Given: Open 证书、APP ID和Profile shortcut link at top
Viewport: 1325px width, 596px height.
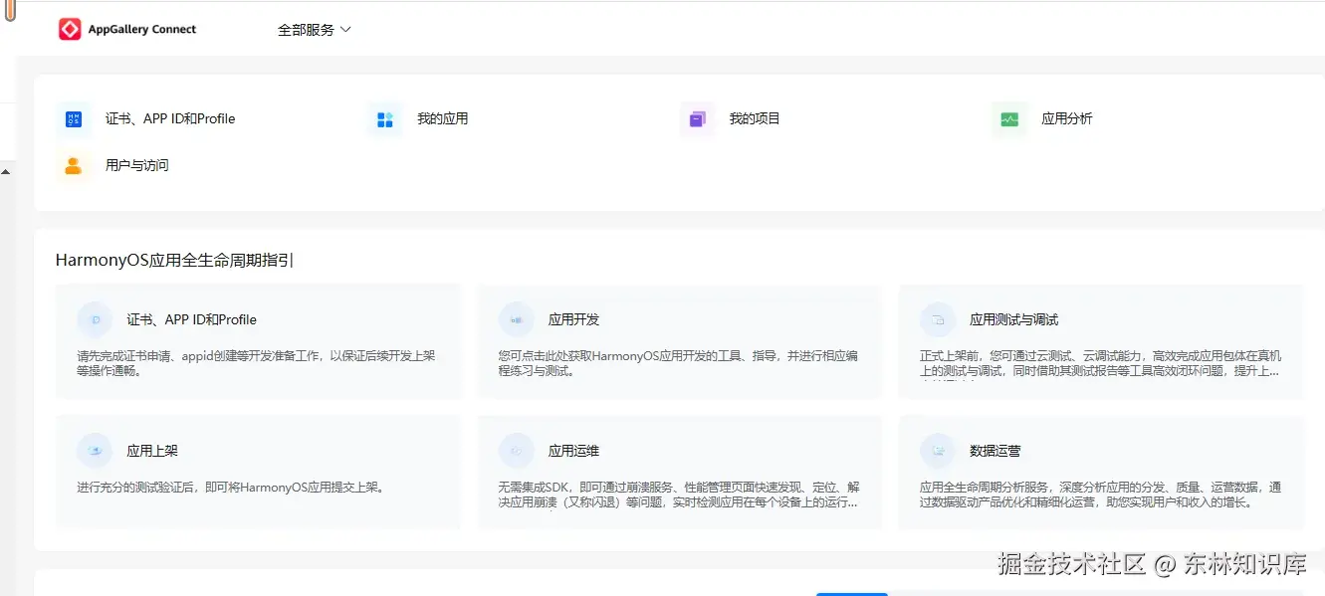Looking at the screenshot, I should (x=170, y=118).
